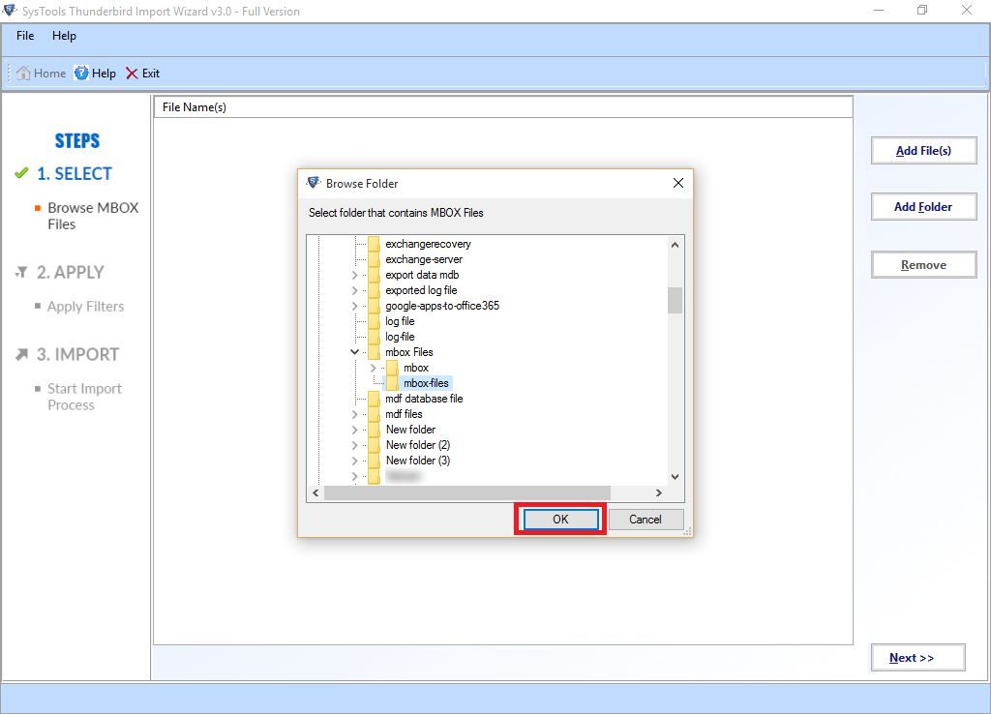This screenshot has width=991, height=714.
Task: Expand the mbox subfolder
Action: coord(373,368)
